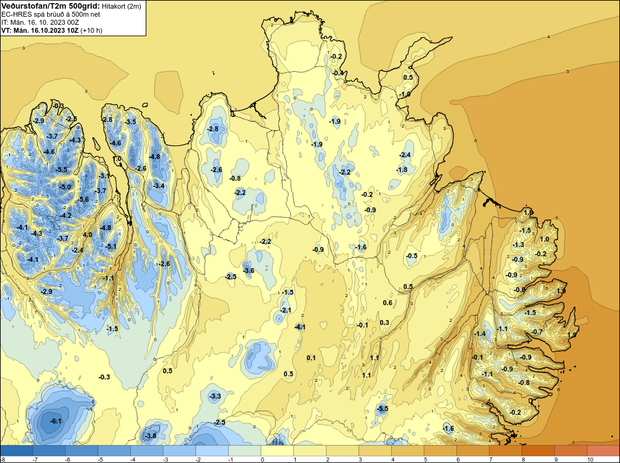Image resolution: width=620 pixels, height=463 pixels.
Task: Select legend swatch between 4 and 5
Action: tap(408, 451)
